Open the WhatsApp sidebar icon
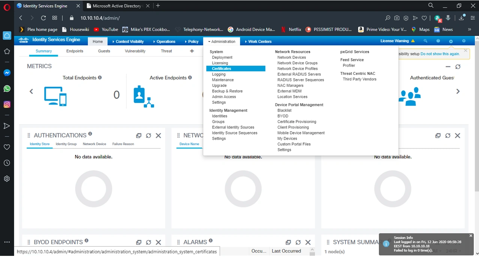This screenshot has height=257, width=479. [7, 89]
